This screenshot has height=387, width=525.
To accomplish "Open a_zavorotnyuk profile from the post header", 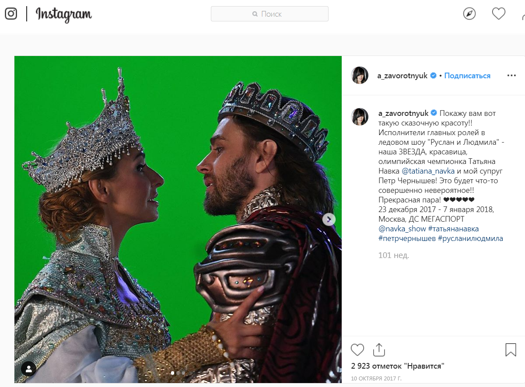I will point(402,76).
